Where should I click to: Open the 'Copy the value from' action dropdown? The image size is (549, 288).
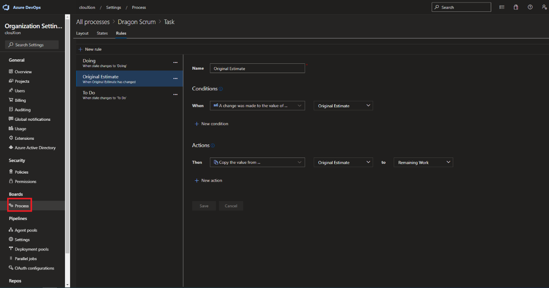point(257,162)
